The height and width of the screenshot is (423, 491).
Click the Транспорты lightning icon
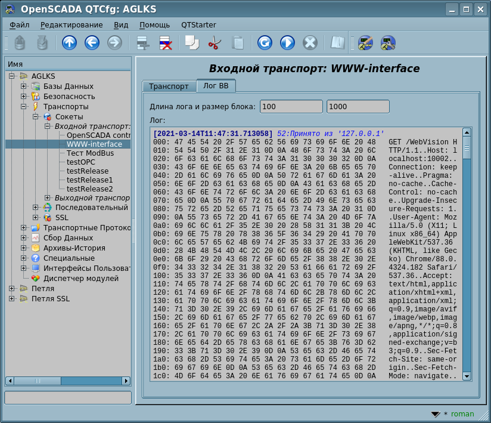(36, 107)
